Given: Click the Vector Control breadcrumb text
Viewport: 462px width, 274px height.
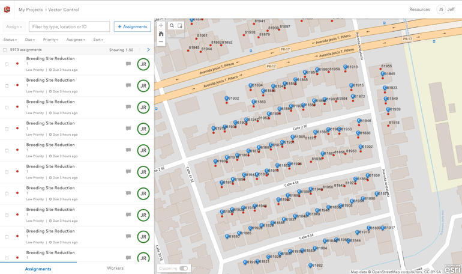Looking at the screenshot, I should tap(64, 10).
